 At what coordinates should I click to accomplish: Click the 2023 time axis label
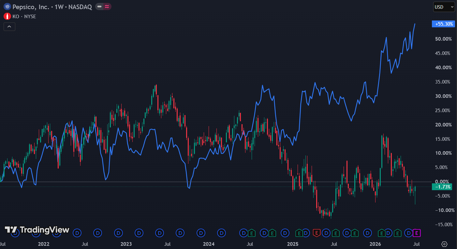point(126,243)
